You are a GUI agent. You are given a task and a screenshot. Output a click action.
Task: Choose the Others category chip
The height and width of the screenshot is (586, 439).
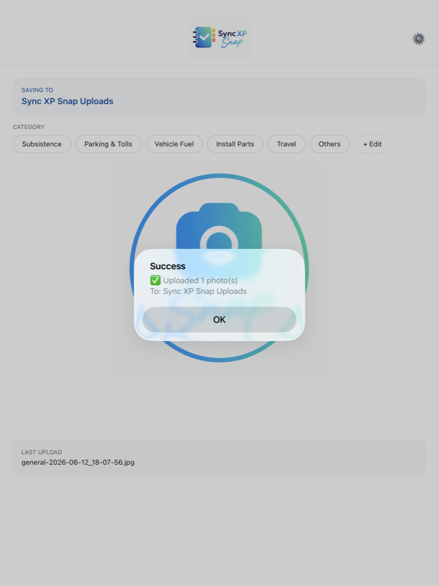[329, 144]
